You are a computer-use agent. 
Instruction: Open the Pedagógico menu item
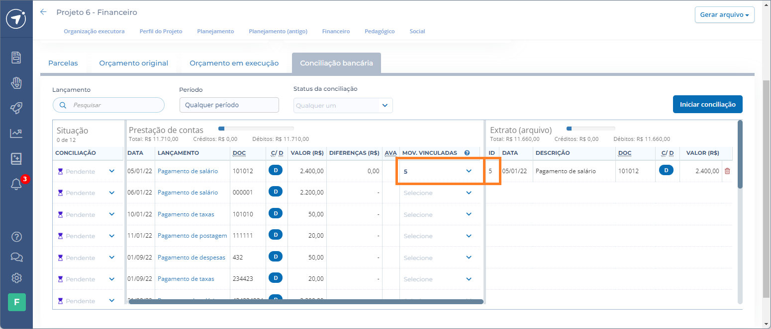point(380,31)
